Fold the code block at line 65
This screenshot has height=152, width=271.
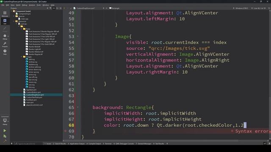point(77,107)
